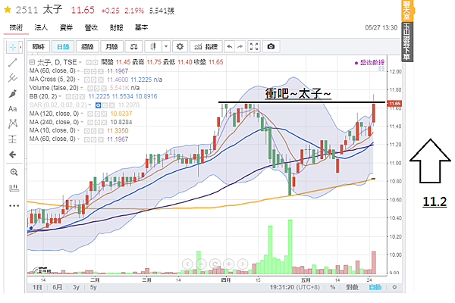The image size is (455, 303).
Task: Toggle visibility eye for MA (240, close, 0)
Action: pyautogui.click(x=89, y=122)
